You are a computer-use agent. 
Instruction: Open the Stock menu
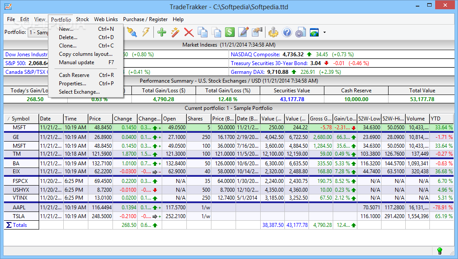coord(82,19)
